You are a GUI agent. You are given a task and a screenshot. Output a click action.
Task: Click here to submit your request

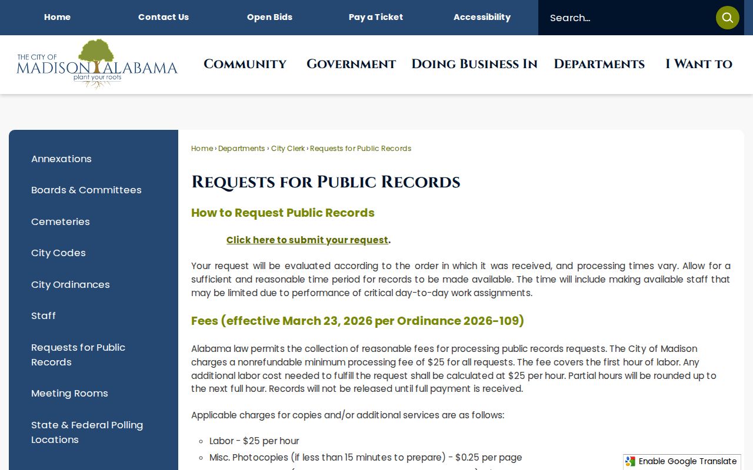pyautogui.click(x=307, y=240)
